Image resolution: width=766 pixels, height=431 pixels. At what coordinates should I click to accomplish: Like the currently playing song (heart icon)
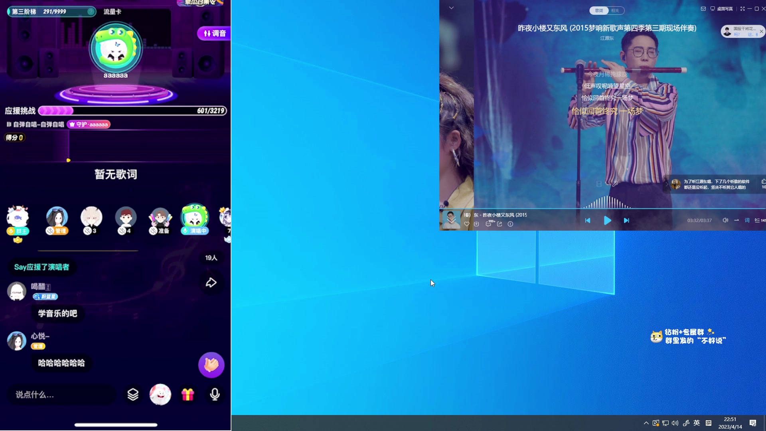pos(466,224)
